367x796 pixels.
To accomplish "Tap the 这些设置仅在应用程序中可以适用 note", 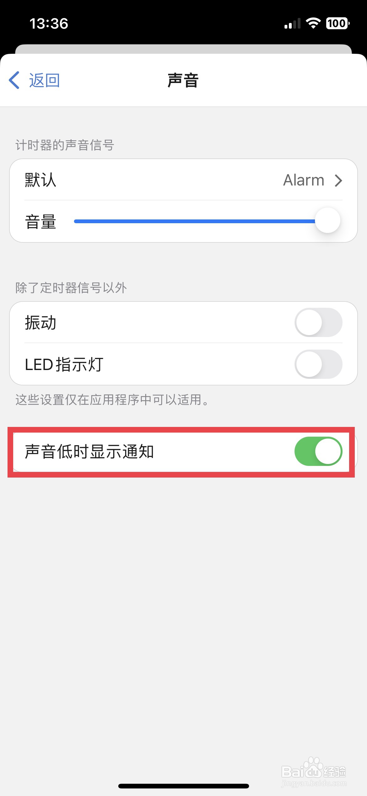I will tap(112, 400).
